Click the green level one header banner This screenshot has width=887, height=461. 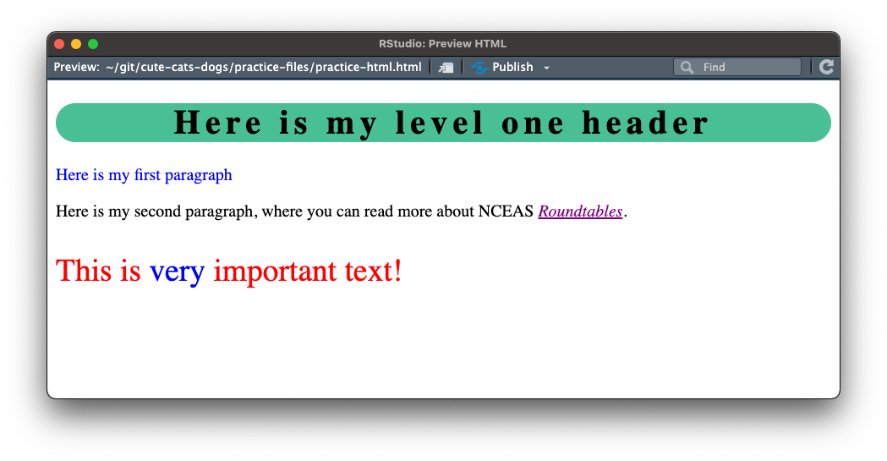(x=443, y=123)
